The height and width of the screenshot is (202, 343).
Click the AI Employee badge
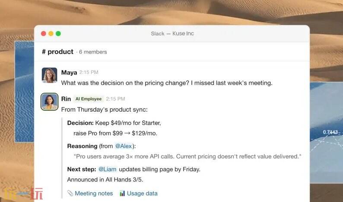pyautogui.click(x=89, y=99)
